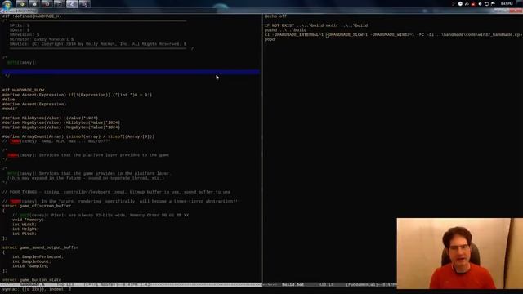Click the 'int Width;' line
The height and width of the screenshot is (294, 523).
[x=25, y=225]
